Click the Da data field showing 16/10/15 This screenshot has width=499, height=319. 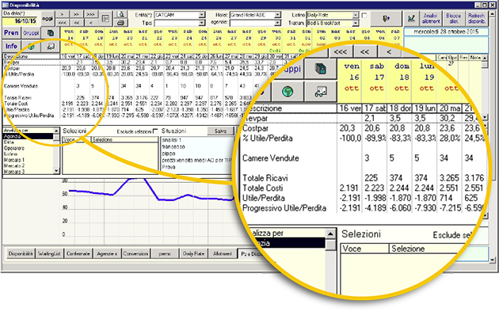(x=20, y=21)
